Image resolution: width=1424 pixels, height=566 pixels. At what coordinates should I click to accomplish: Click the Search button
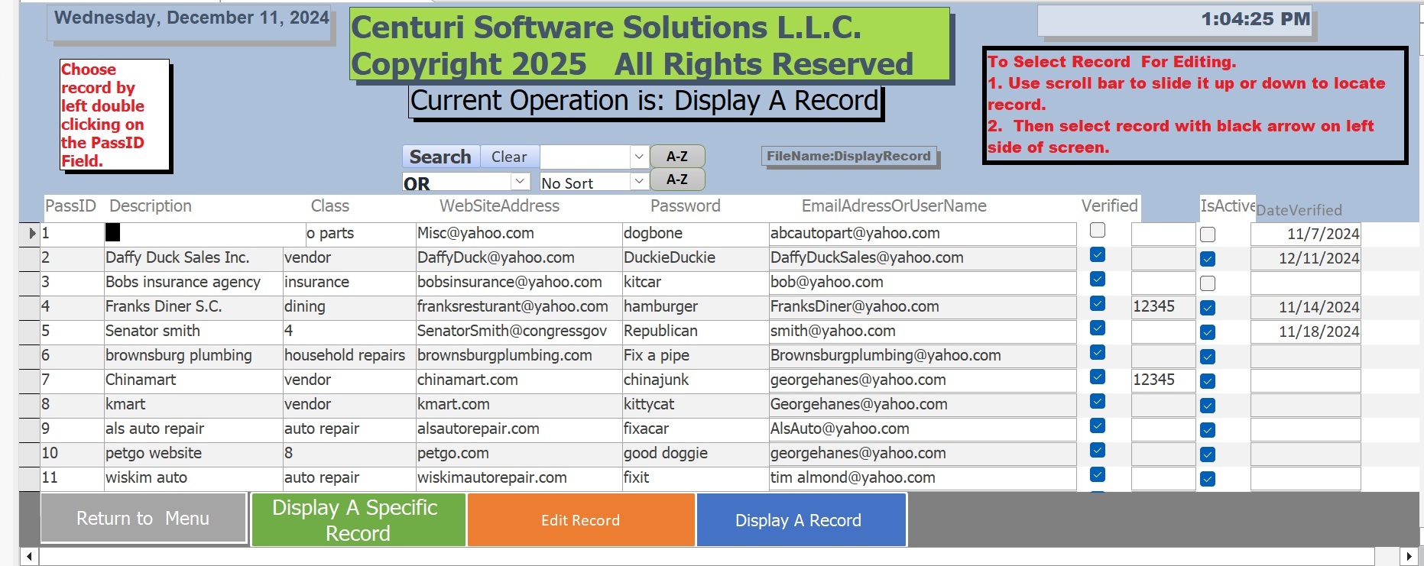[440, 157]
